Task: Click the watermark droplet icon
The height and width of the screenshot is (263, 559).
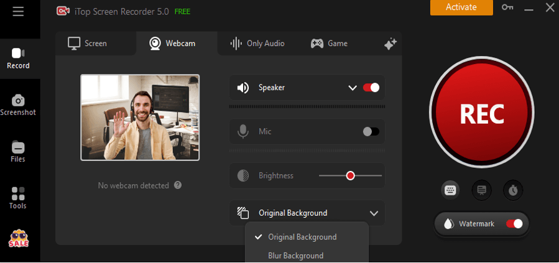Action: (448, 224)
